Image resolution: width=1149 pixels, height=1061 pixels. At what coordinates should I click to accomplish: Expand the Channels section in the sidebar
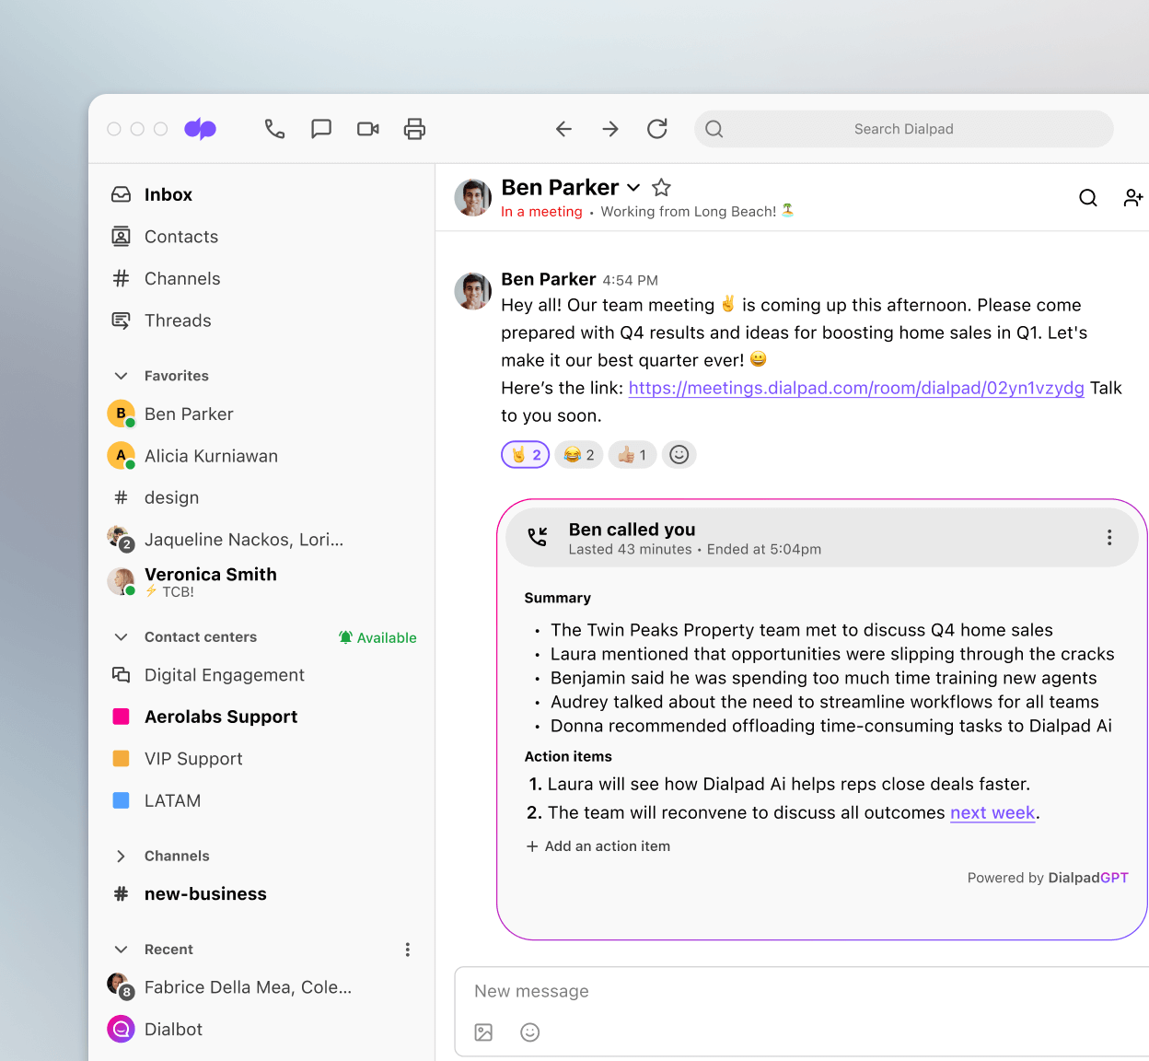121,856
